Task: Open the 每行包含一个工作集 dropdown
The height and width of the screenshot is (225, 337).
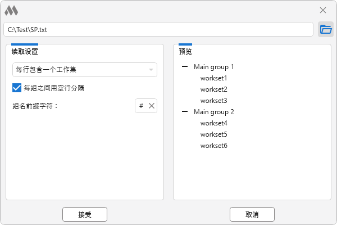Action: (x=84, y=70)
